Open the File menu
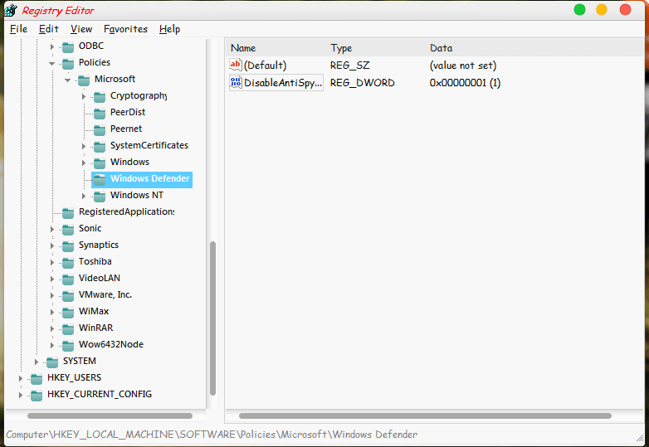 point(18,29)
